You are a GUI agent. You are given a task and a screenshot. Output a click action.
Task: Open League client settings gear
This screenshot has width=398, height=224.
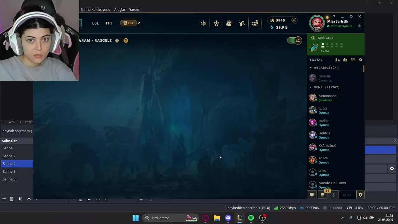(x=351, y=16)
